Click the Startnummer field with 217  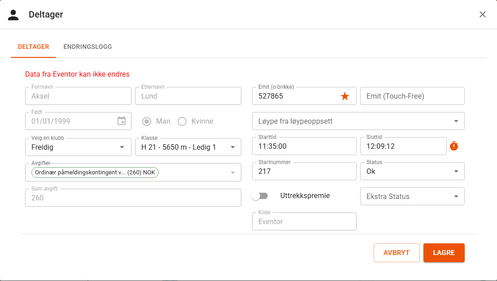304,171
